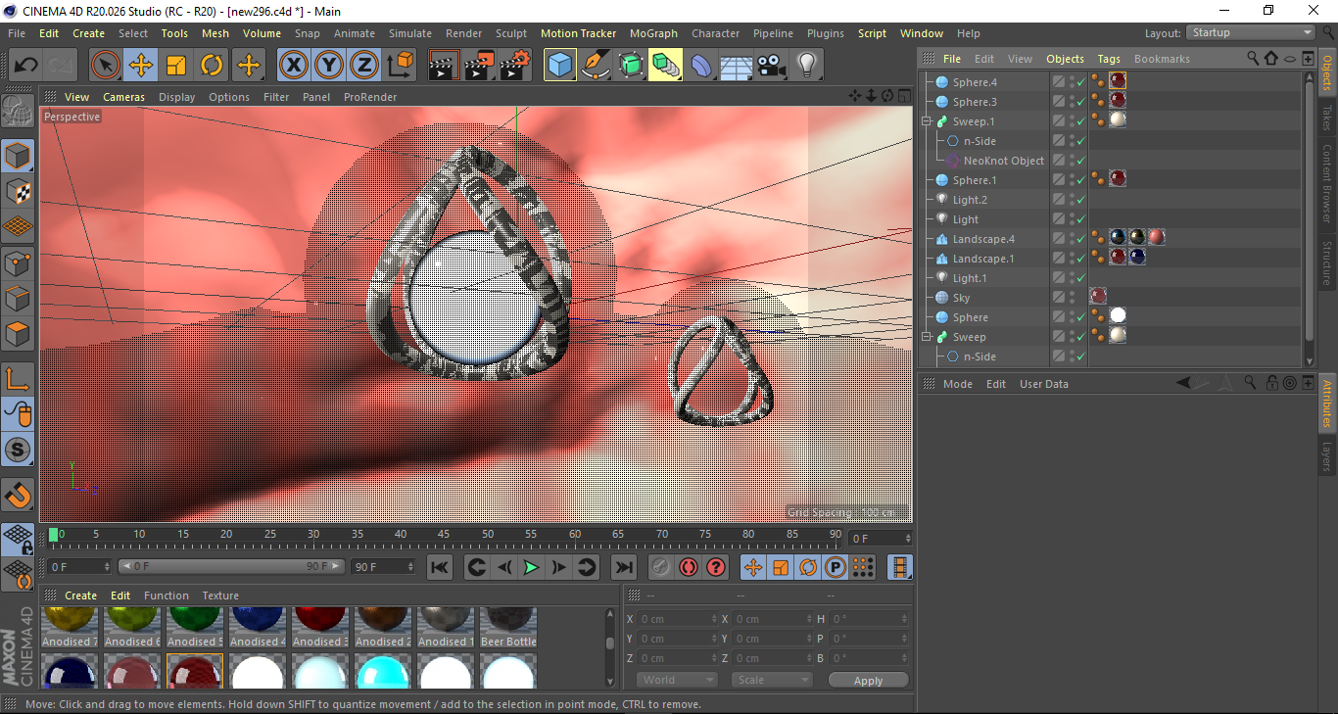This screenshot has width=1338, height=714.
Task: Toggle Sky visibility dots
Action: pyautogui.click(x=1071, y=298)
